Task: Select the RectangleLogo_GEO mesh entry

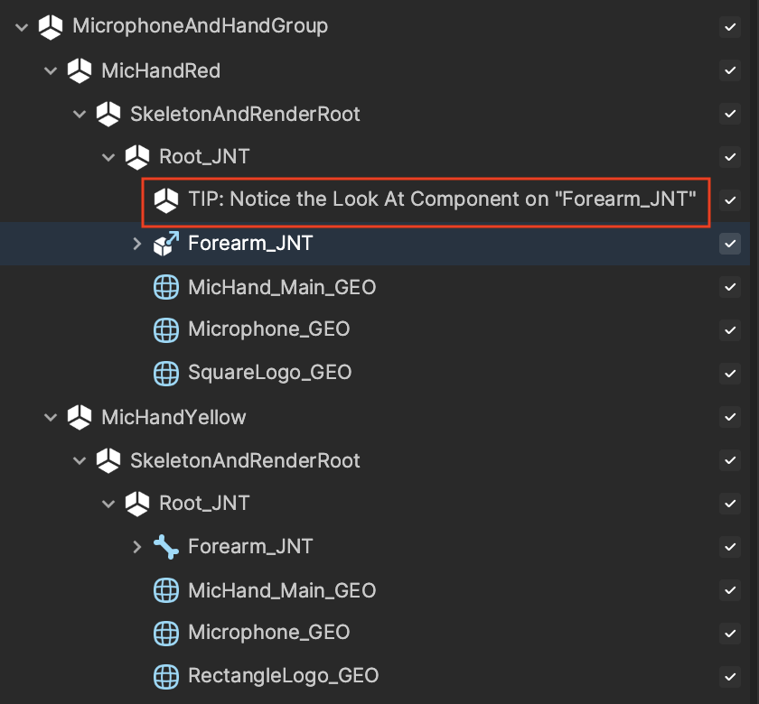Action: tap(283, 676)
